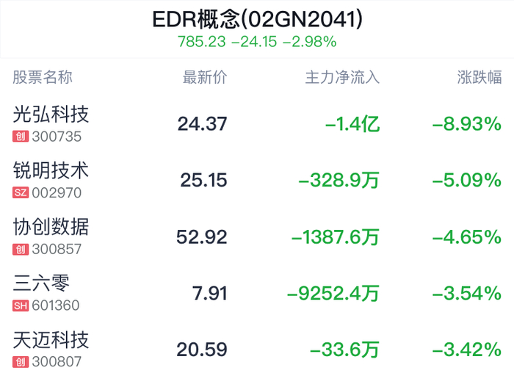Sort by 最新价 column header
Screen dimensions: 514x387
tap(205, 78)
